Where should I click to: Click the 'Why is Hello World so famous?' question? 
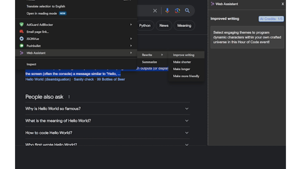[x=53, y=109]
